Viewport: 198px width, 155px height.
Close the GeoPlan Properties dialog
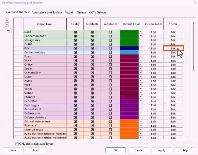pyautogui.click(x=195, y=3)
